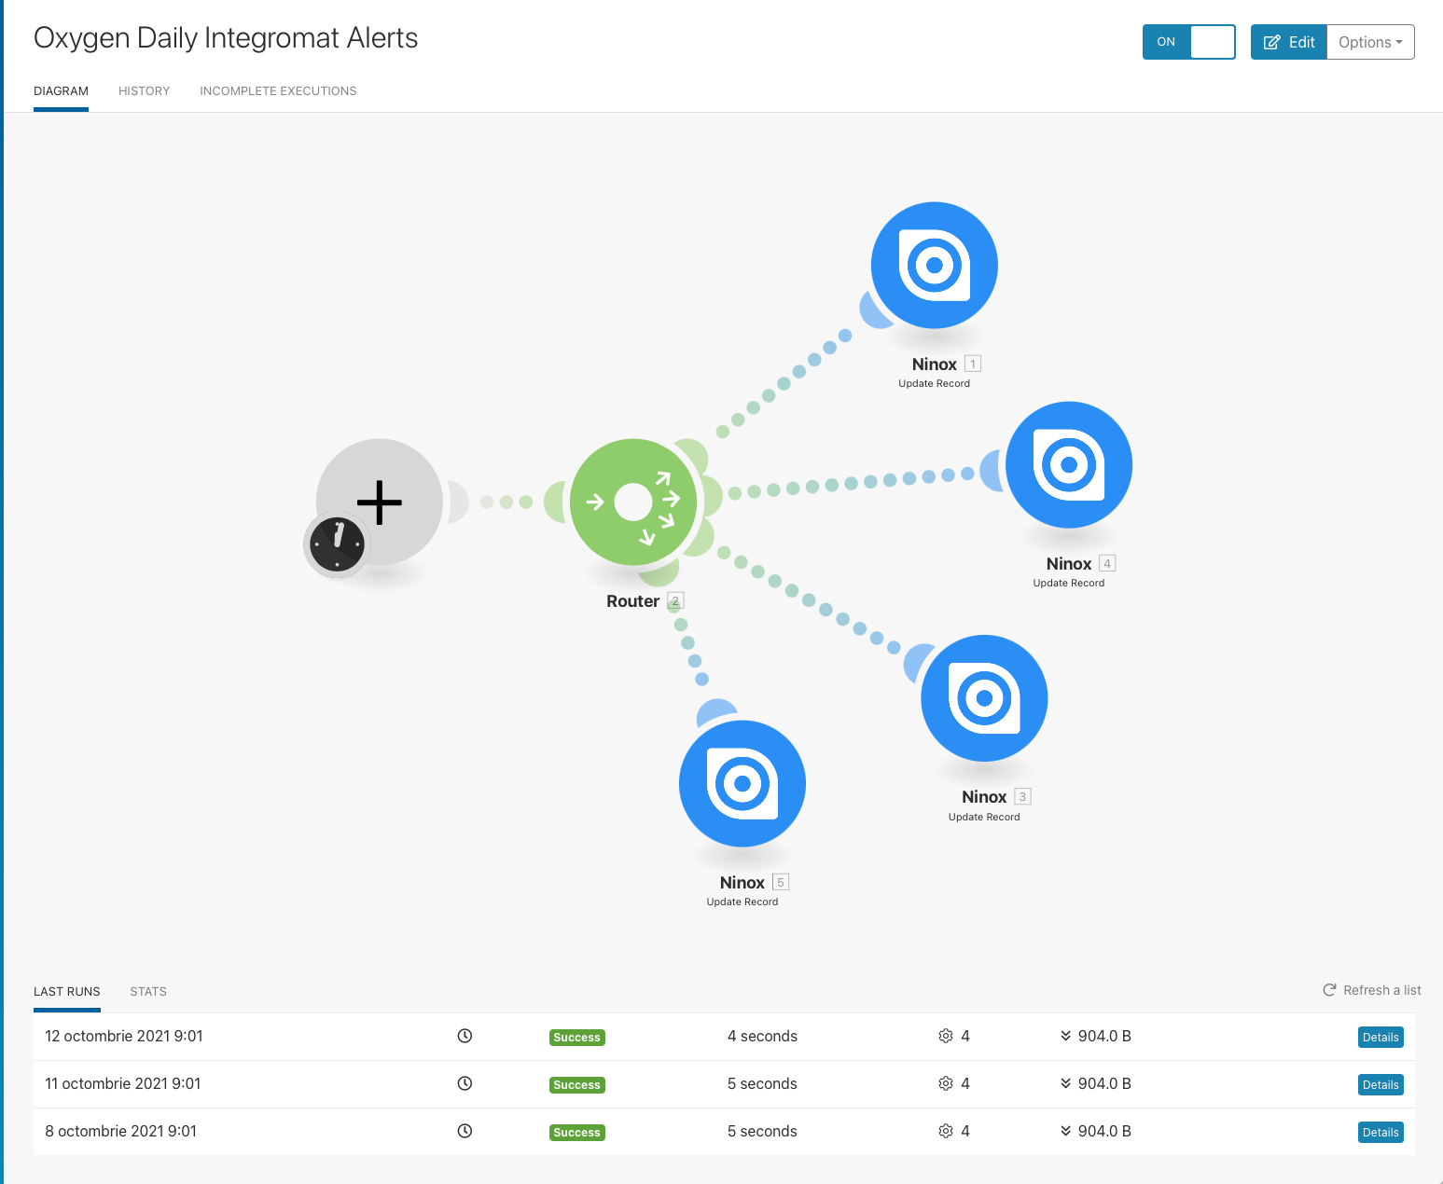Click the Ninox 3 module label
The width and height of the screenshot is (1443, 1184).
pos(984,797)
